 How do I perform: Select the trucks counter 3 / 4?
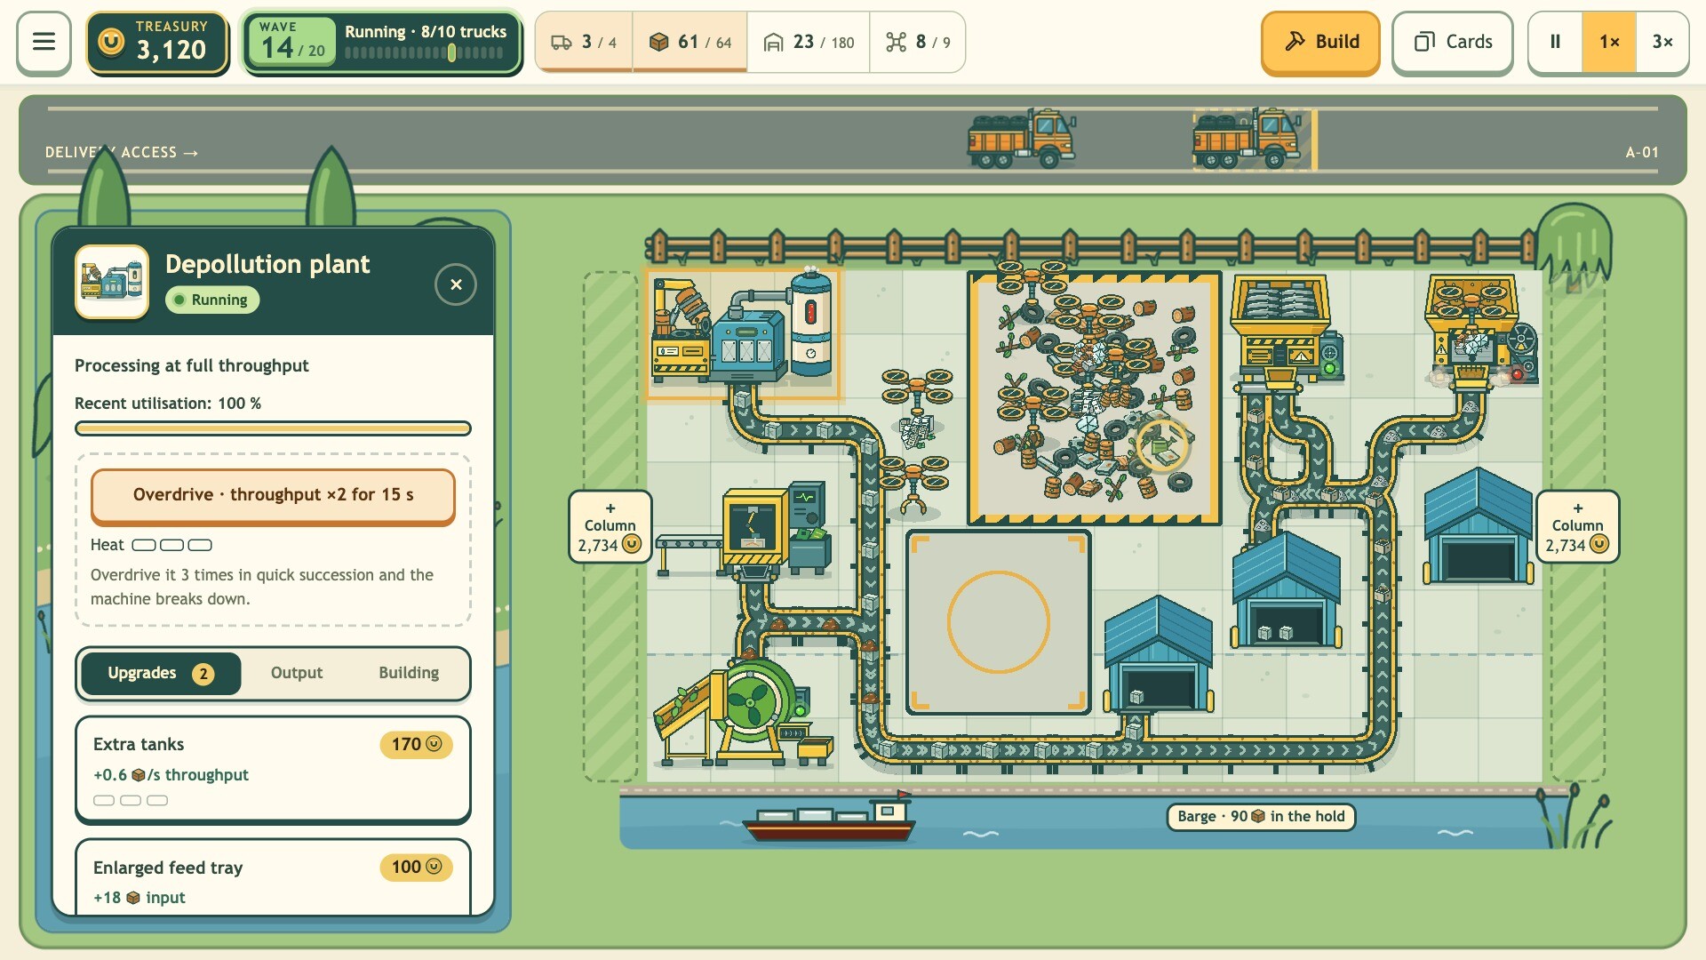tap(584, 42)
